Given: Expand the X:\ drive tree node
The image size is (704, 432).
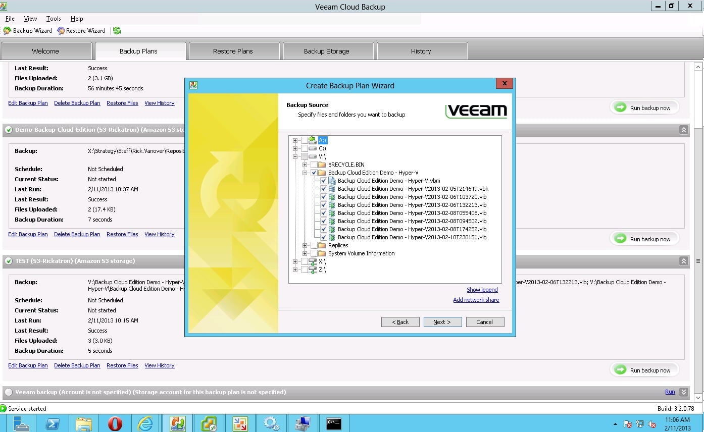Looking at the screenshot, I should coord(295,261).
